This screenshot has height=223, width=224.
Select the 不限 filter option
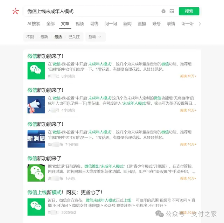(30, 37)
